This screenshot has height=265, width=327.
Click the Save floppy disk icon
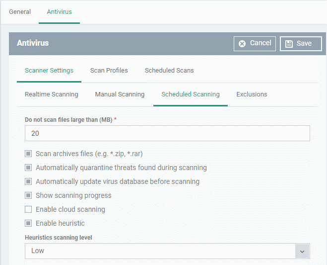(289, 44)
